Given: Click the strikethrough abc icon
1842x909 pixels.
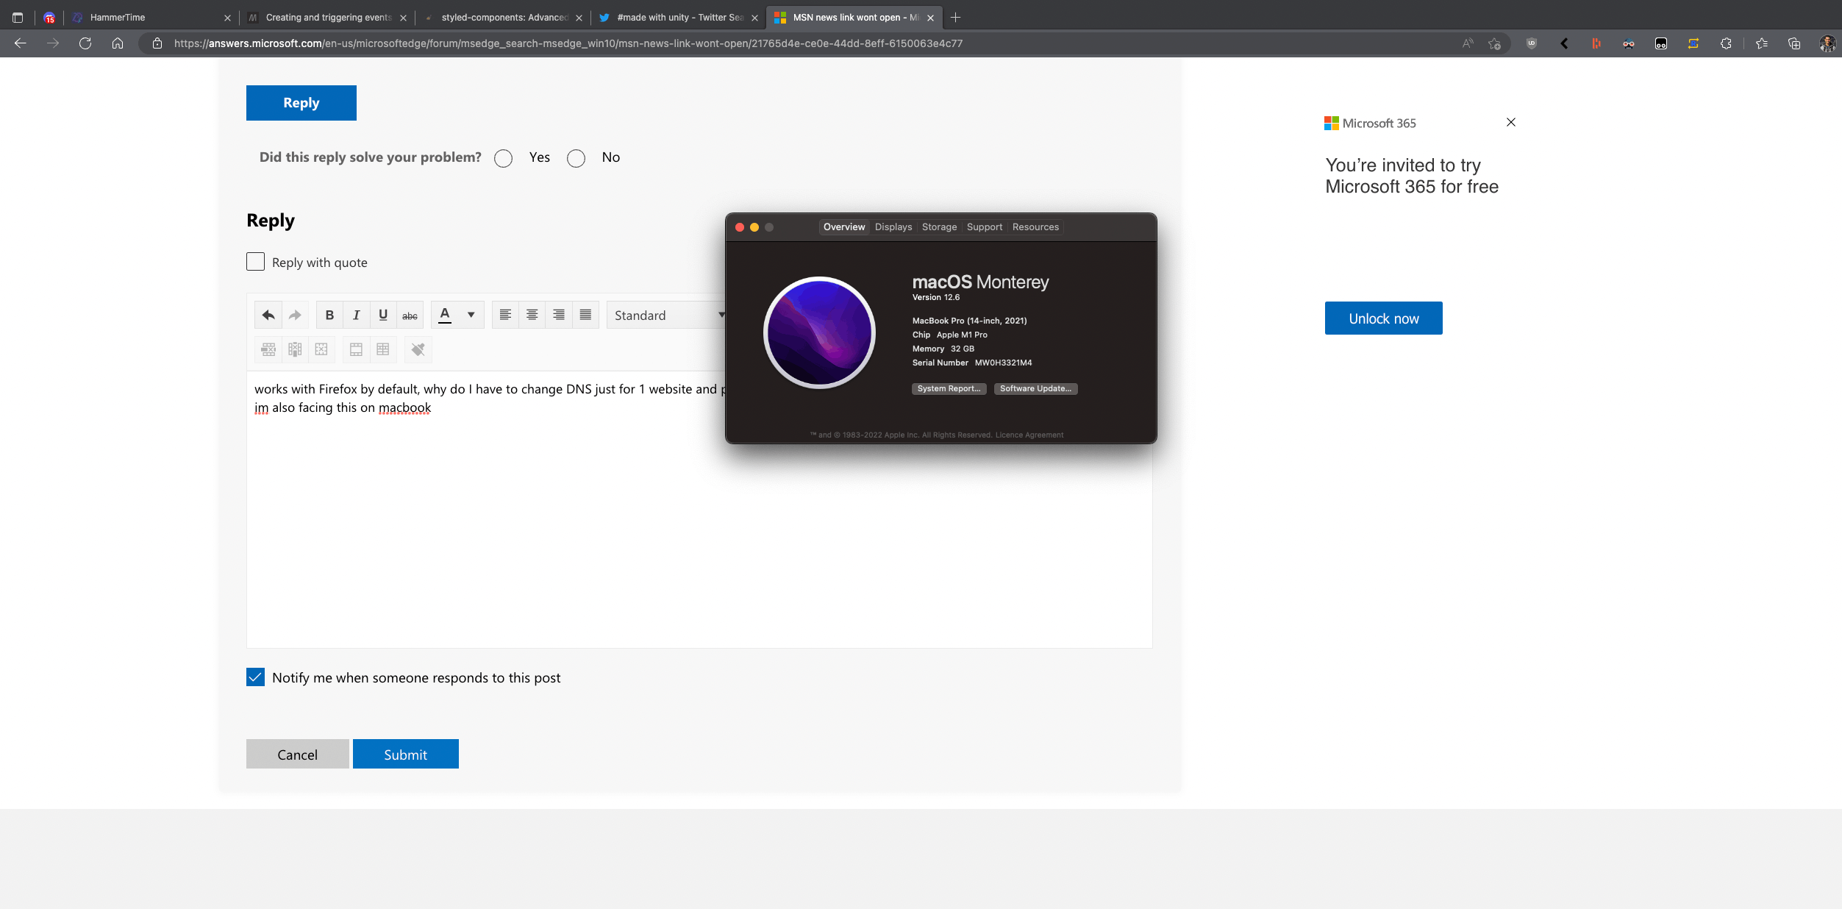Looking at the screenshot, I should tap(410, 315).
